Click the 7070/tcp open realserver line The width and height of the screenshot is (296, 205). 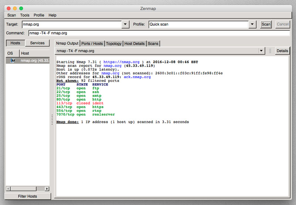(85, 115)
